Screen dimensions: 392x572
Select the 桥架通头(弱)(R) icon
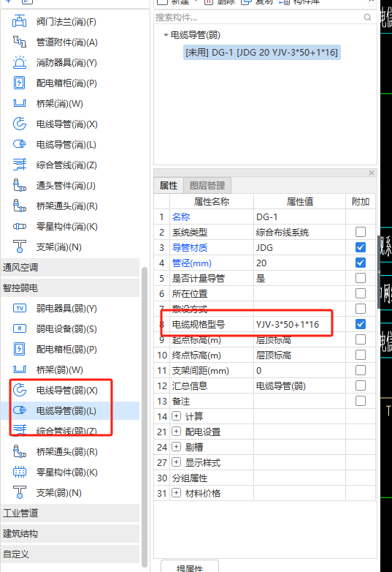pos(19,451)
